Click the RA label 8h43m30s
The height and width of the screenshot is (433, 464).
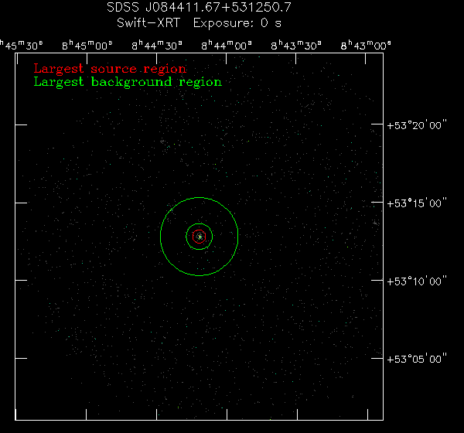(x=296, y=46)
